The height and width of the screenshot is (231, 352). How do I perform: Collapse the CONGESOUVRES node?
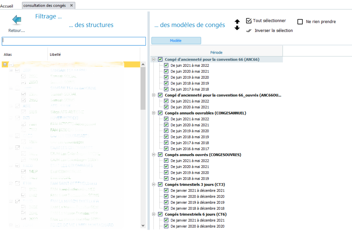coord(154,155)
